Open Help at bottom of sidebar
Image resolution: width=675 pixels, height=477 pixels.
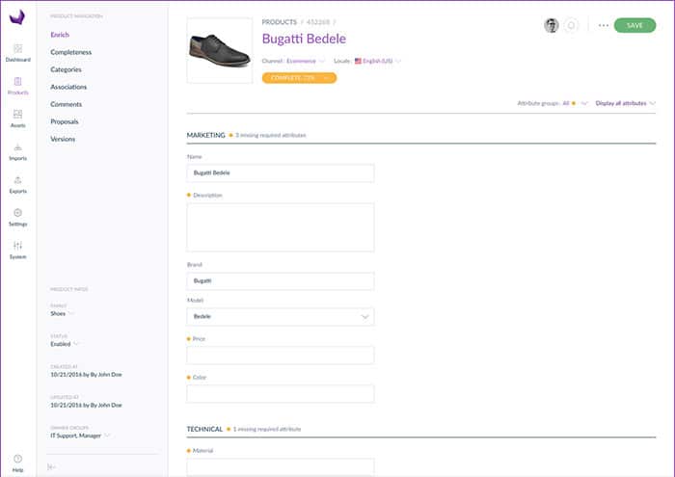[17, 462]
